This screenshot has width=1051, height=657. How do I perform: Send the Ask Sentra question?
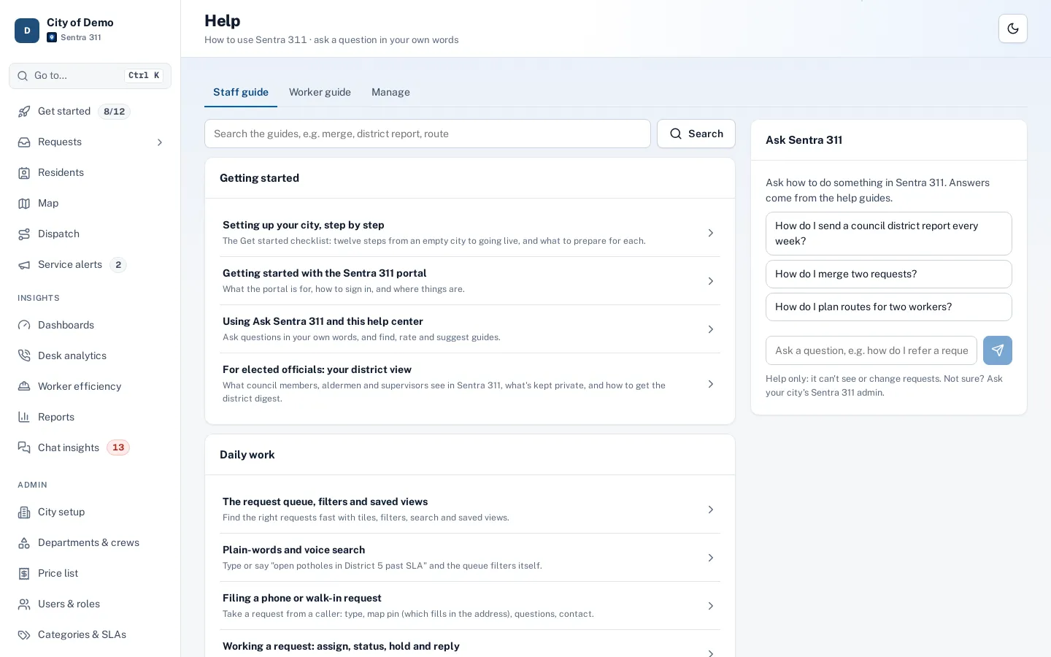998,350
